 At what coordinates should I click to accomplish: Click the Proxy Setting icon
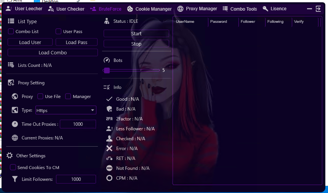pos(11,82)
